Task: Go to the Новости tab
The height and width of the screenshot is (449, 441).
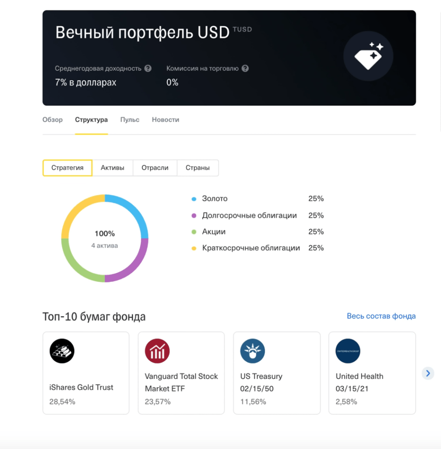Action: (165, 119)
